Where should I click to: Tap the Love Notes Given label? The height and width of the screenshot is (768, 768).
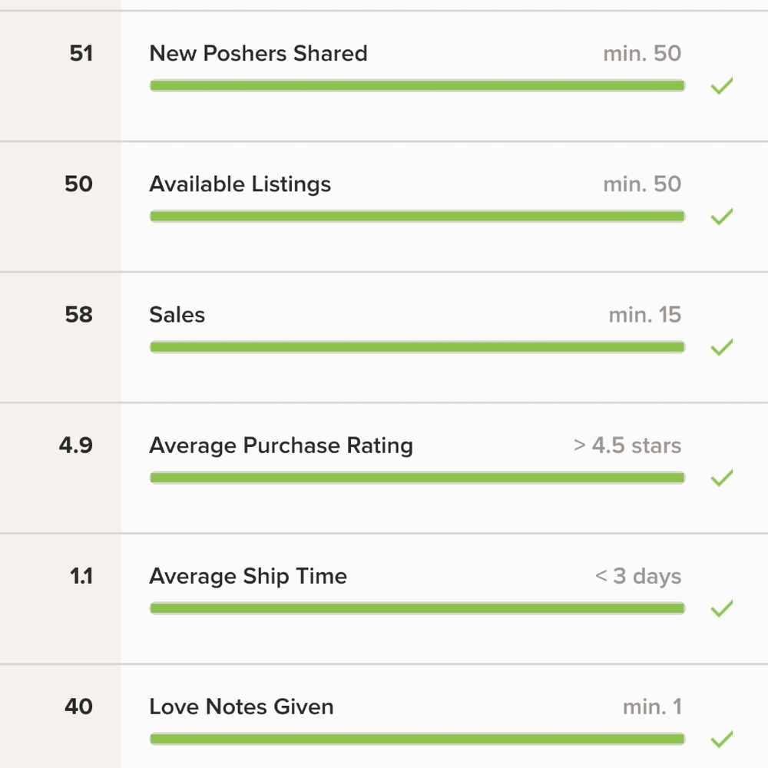pos(241,707)
